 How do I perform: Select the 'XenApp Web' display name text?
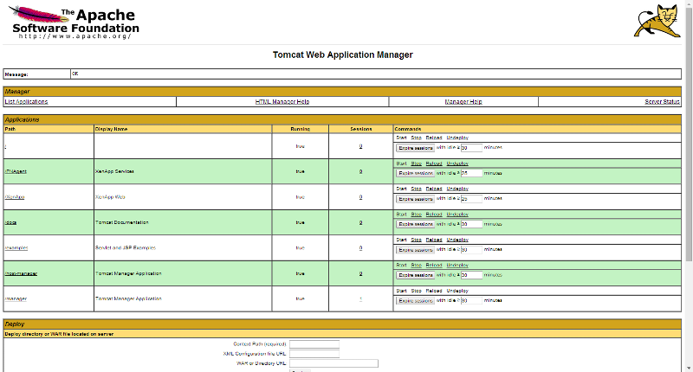(x=110, y=196)
